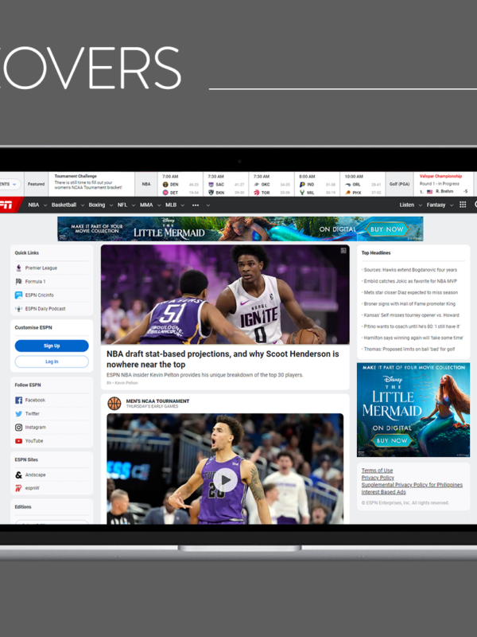The width and height of the screenshot is (477, 637).
Task: Click the SAC Kings team logo
Action: click(x=211, y=185)
